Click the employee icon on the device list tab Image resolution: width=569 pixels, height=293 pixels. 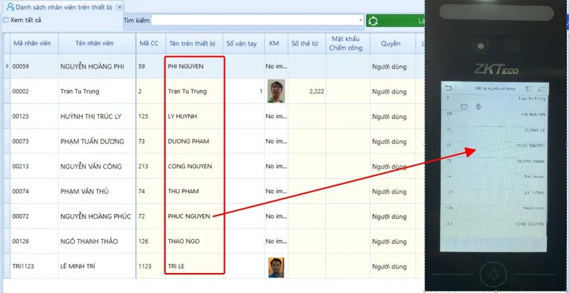click(11, 7)
